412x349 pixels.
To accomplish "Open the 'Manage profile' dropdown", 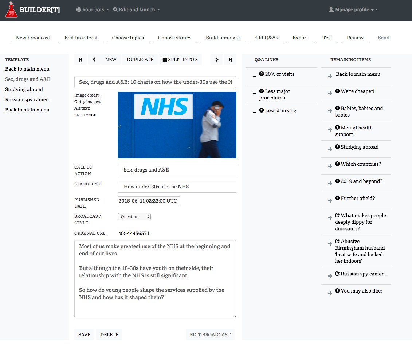I will coord(353,9).
